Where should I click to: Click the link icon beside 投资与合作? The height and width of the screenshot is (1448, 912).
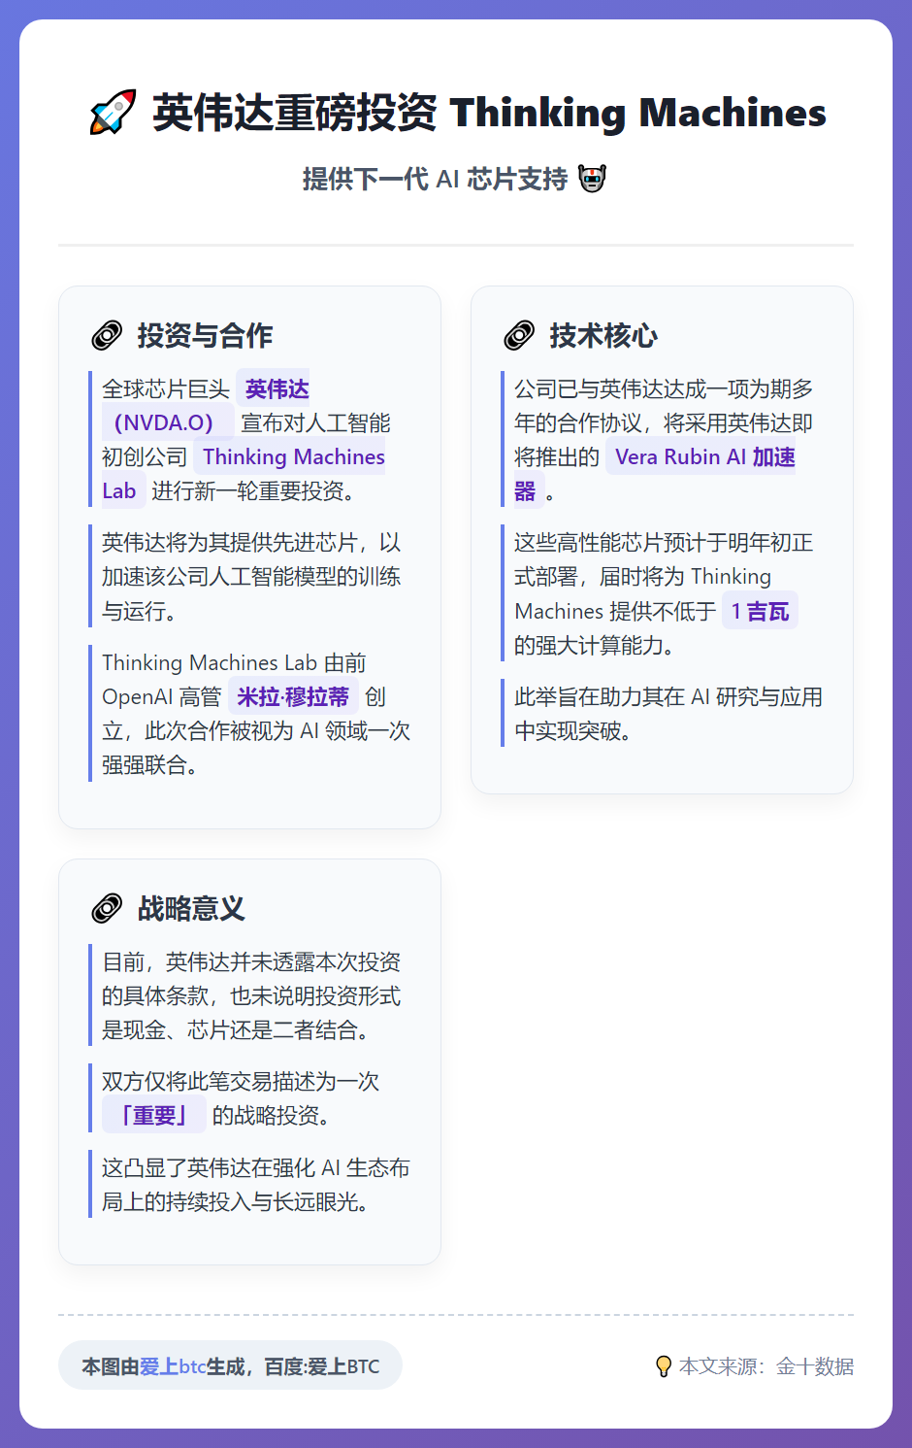(x=107, y=336)
